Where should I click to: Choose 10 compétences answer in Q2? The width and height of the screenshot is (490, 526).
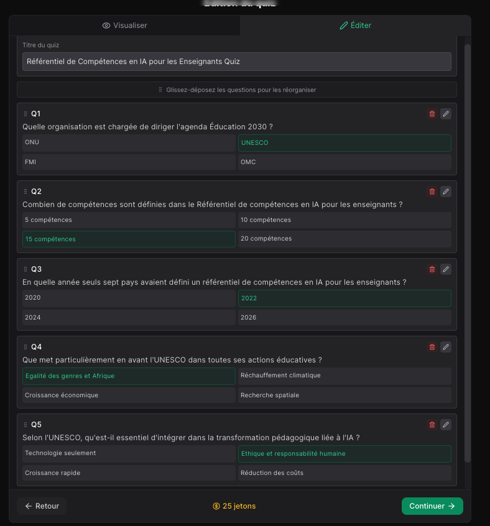point(344,220)
